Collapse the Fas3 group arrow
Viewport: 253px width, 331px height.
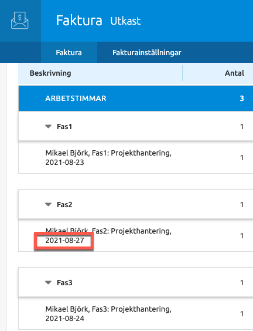click(x=49, y=282)
